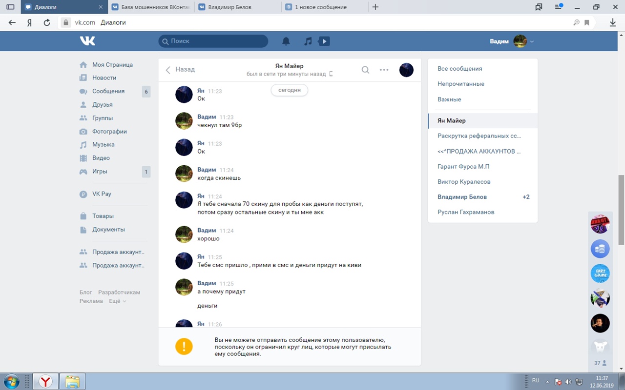Click the video player icon in header
Viewport: 625px width, 390px height.
324,41
